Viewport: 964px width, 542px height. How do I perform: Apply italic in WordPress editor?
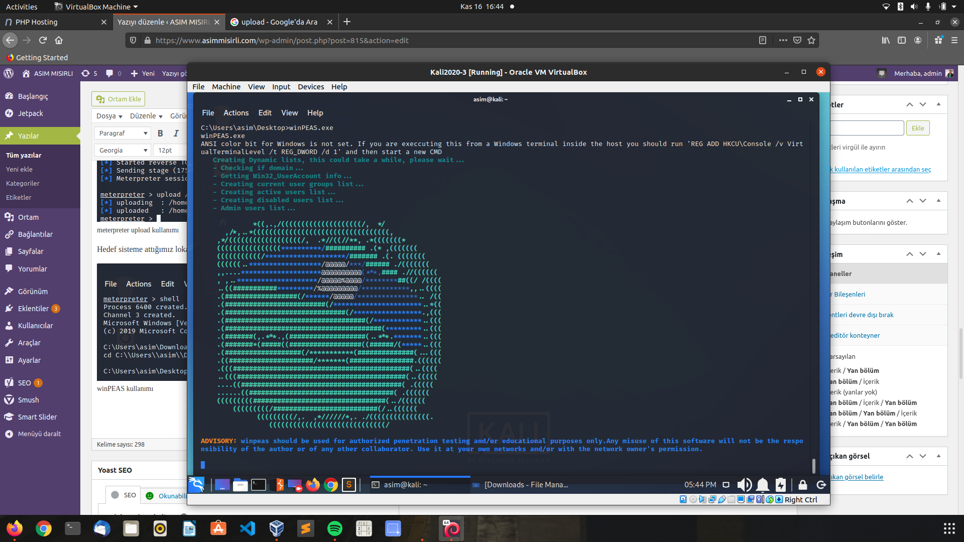coord(176,133)
